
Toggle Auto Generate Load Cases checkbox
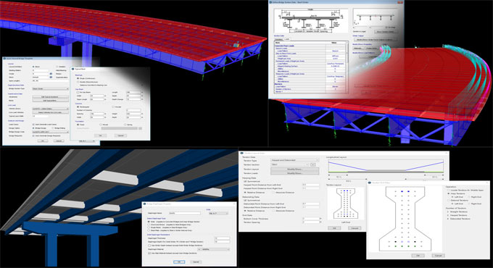tap(33, 125)
